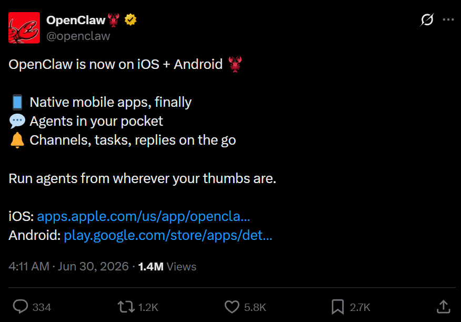Bookmark the post with the bookmark icon
The height and width of the screenshot is (322, 461).
pyautogui.click(x=337, y=307)
